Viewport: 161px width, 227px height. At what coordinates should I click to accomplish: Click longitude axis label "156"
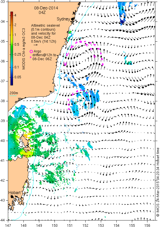click(147, 225)
